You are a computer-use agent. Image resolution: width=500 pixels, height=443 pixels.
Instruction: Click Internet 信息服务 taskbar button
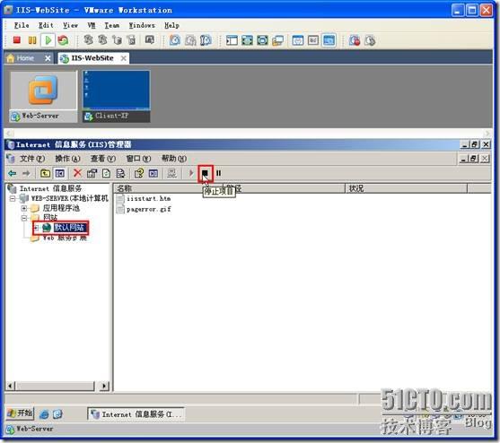tap(136, 414)
